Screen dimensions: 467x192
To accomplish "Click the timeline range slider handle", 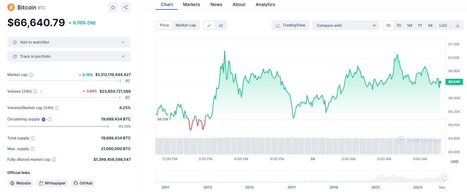I will [x=445, y=177].
